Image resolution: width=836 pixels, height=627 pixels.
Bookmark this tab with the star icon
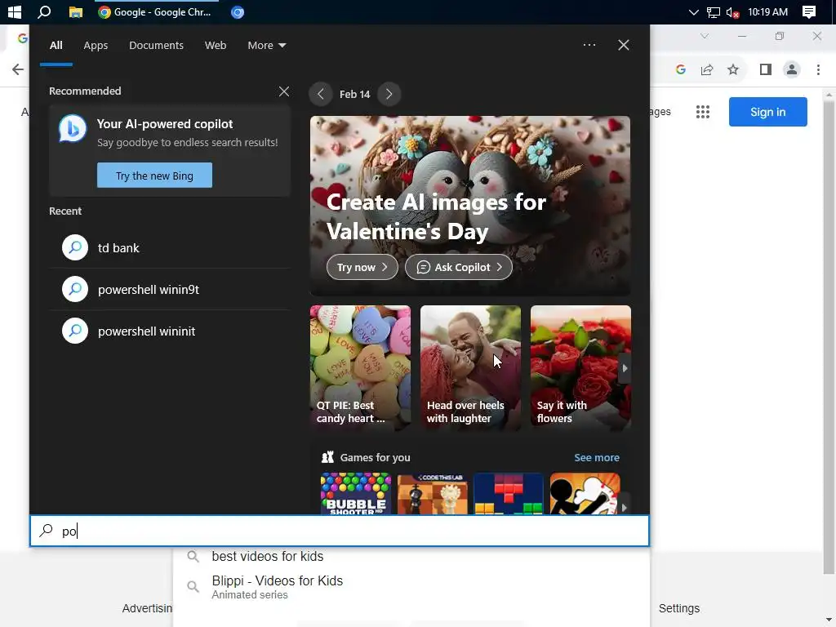coord(733,69)
